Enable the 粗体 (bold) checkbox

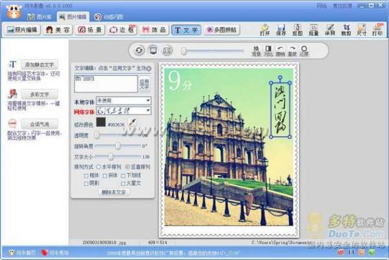(x=86, y=176)
